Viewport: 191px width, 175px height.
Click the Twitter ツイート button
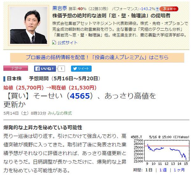click(81, 69)
